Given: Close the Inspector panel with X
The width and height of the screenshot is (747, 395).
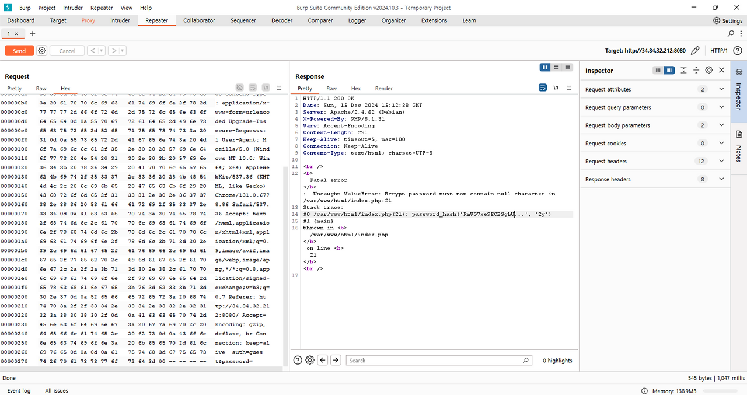Looking at the screenshot, I should click(722, 70).
